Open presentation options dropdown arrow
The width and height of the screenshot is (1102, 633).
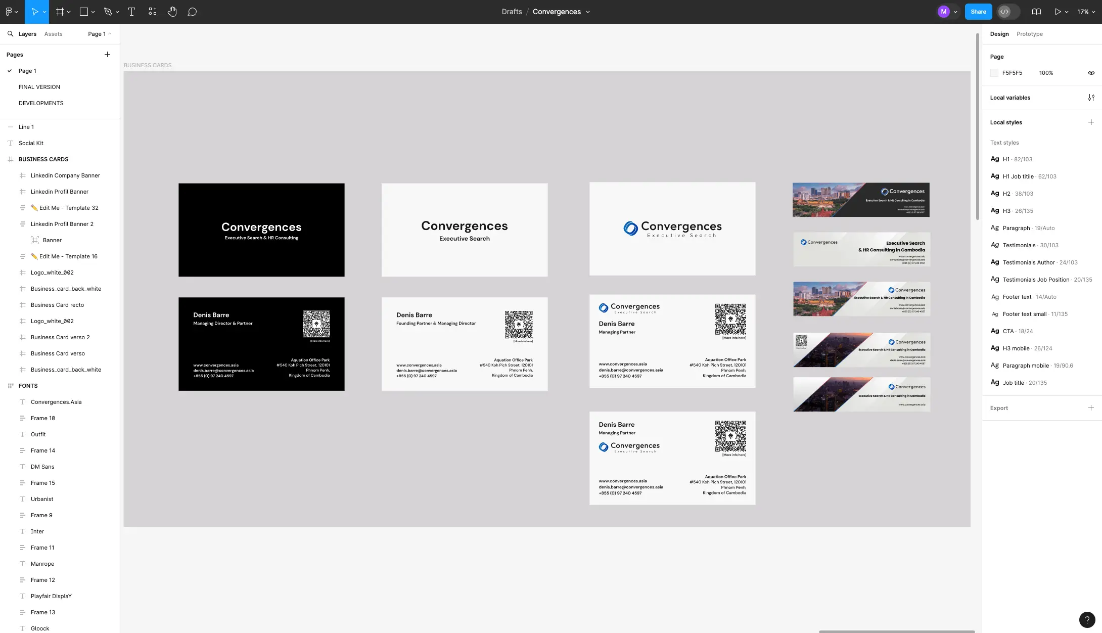tap(1067, 12)
